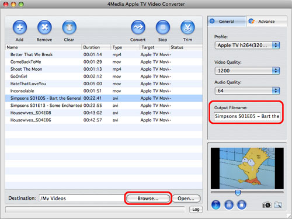Click the duration '00:43:02'
The width and height of the screenshot is (292, 219).
[93, 113]
